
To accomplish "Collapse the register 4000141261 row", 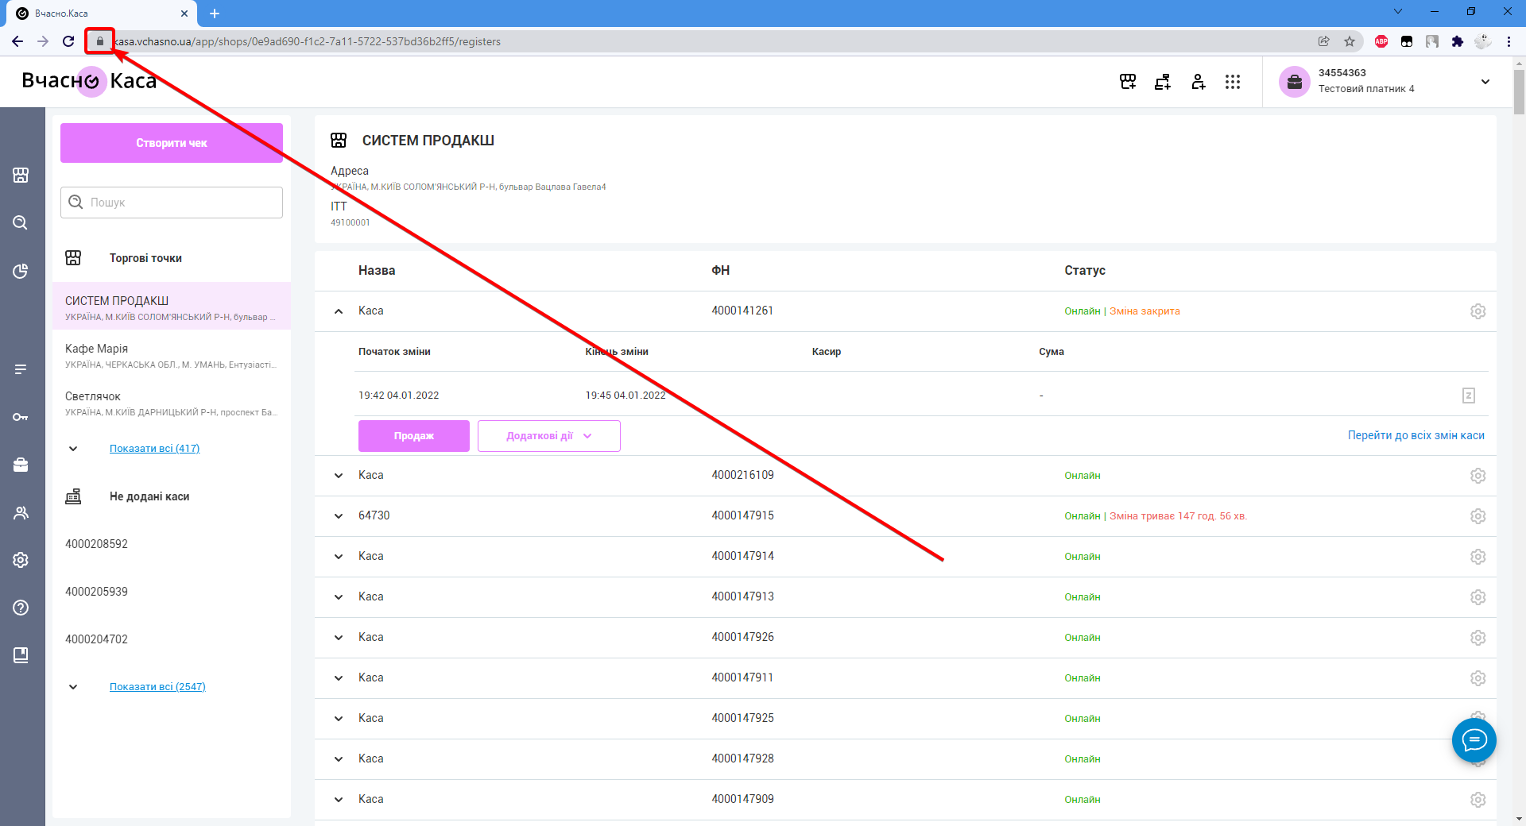I will [x=339, y=311].
